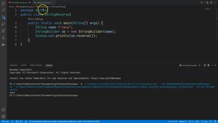Open the Manage gear icon
The image size is (218, 123).
coord(3,117)
